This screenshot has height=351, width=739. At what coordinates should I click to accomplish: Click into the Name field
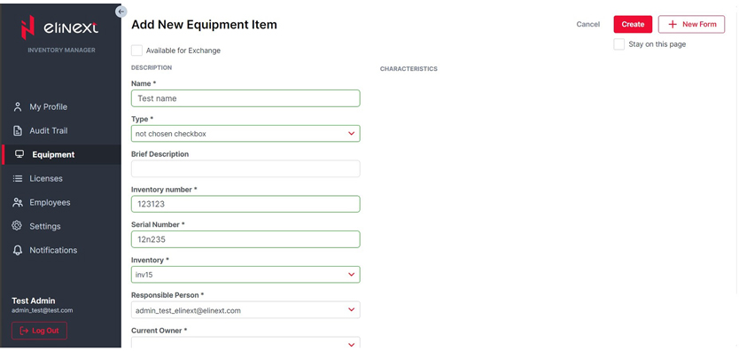point(245,98)
